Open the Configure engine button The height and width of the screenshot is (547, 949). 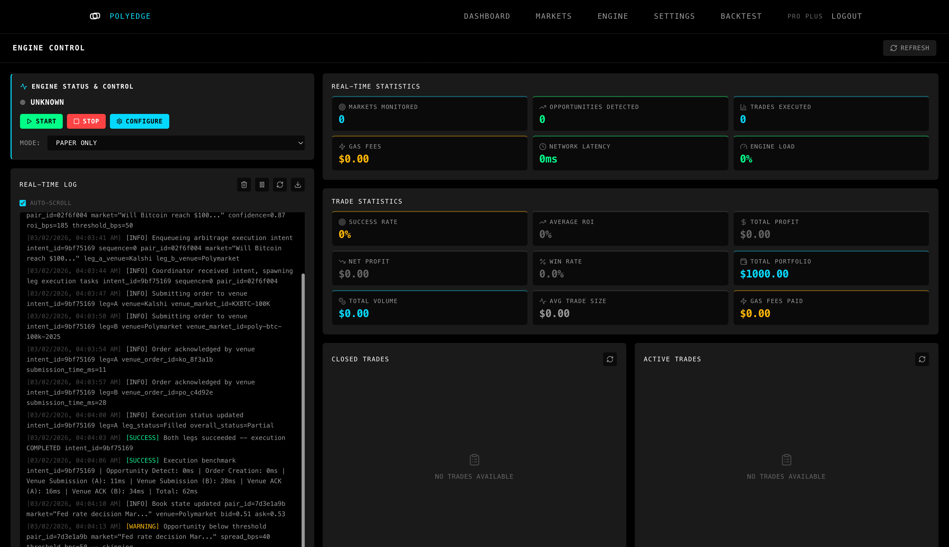pyautogui.click(x=139, y=121)
